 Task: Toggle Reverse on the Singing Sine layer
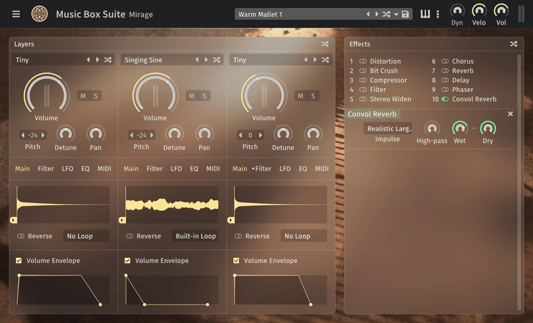pyautogui.click(x=129, y=236)
